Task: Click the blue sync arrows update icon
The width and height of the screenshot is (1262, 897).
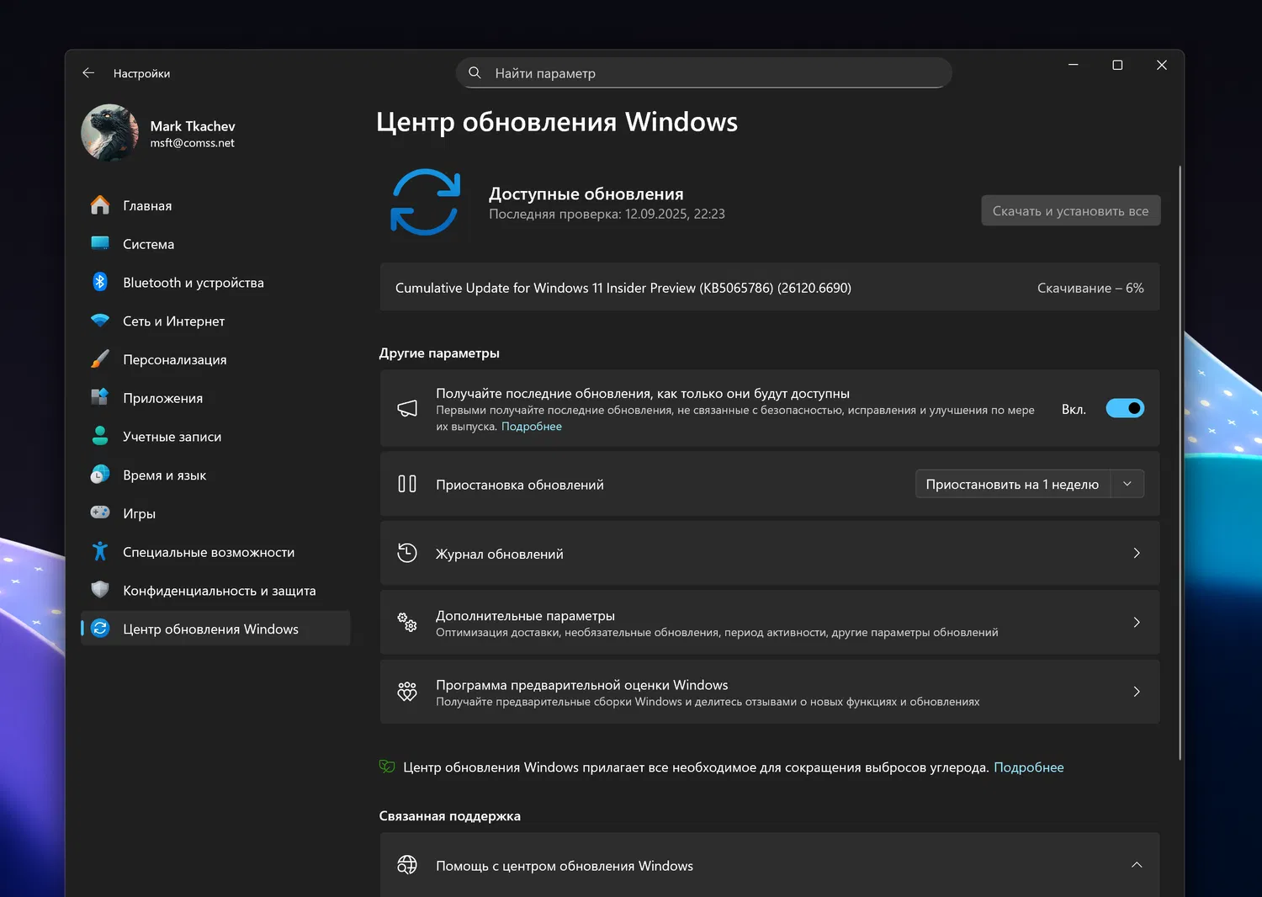Action: tap(426, 202)
